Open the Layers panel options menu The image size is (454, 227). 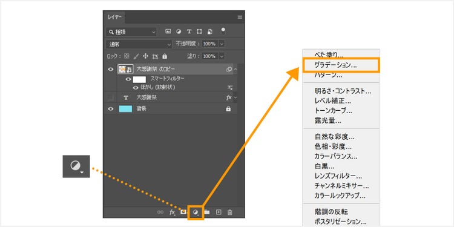(x=240, y=18)
